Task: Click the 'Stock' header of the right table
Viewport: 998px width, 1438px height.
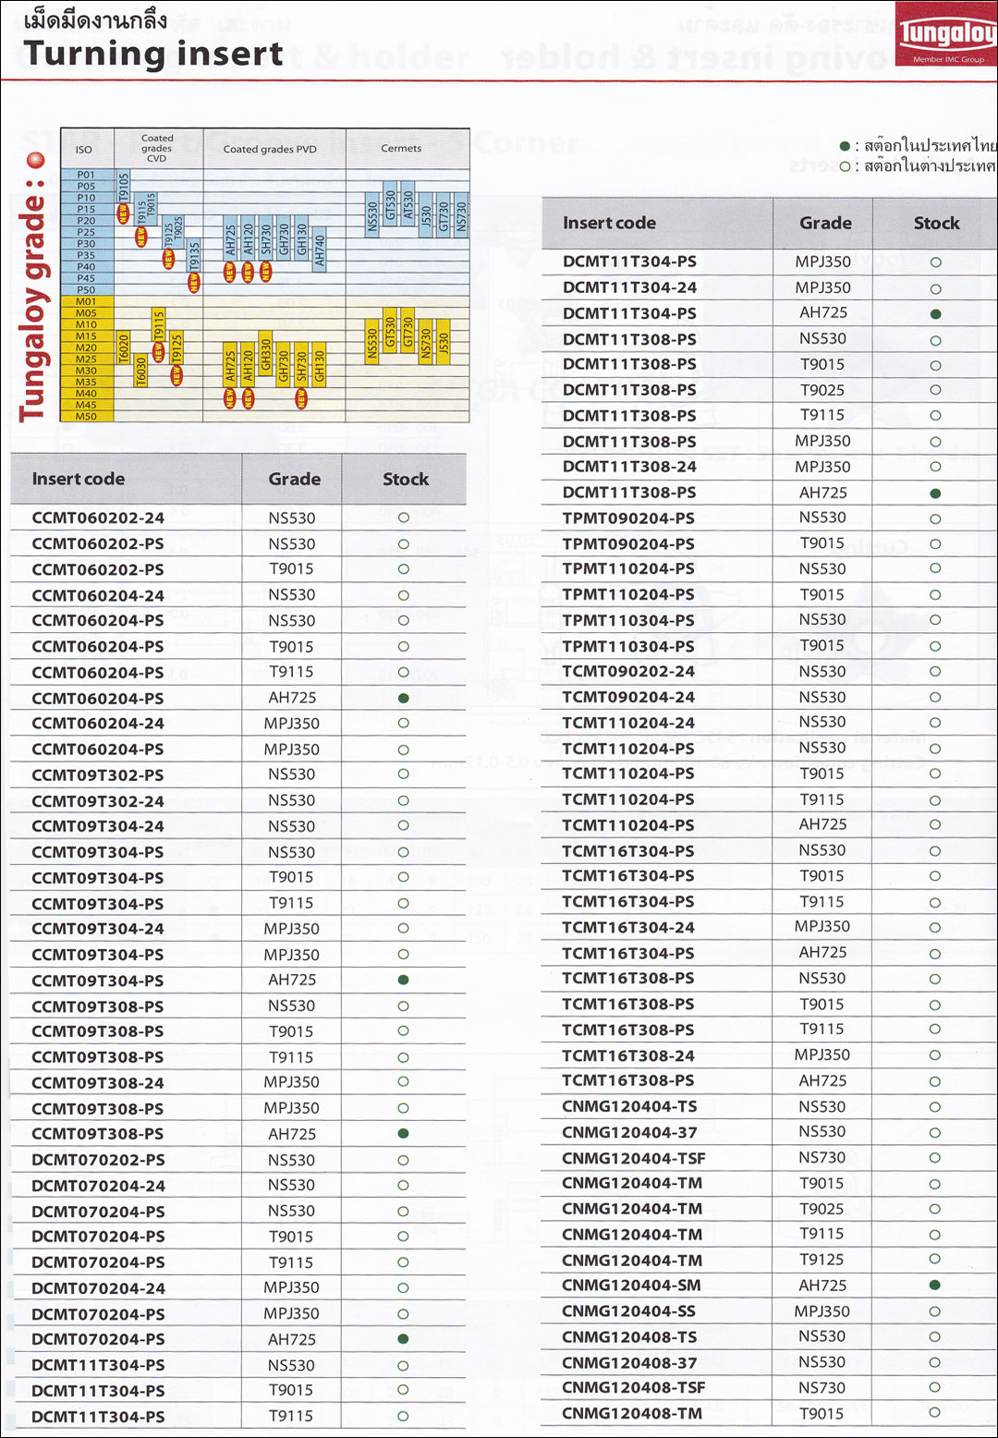Action: 937,223
